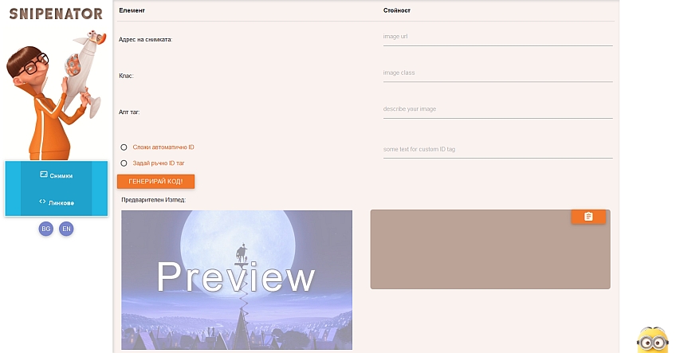
Task: Focus the custom ID tag text field
Action: click(x=497, y=149)
